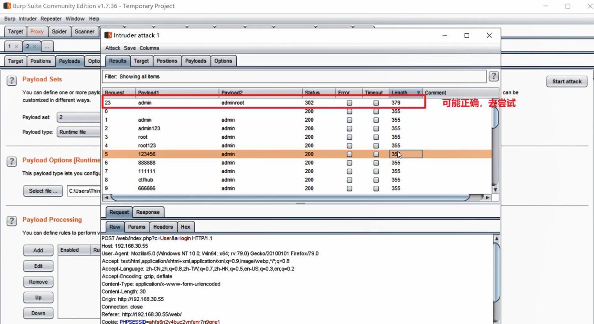Screen dimensions: 594x324
Task: Open the Window menu
Action: click(x=75, y=19)
